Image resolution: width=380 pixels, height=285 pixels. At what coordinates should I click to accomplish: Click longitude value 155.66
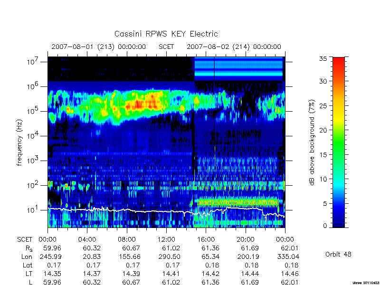click(130, 256)
